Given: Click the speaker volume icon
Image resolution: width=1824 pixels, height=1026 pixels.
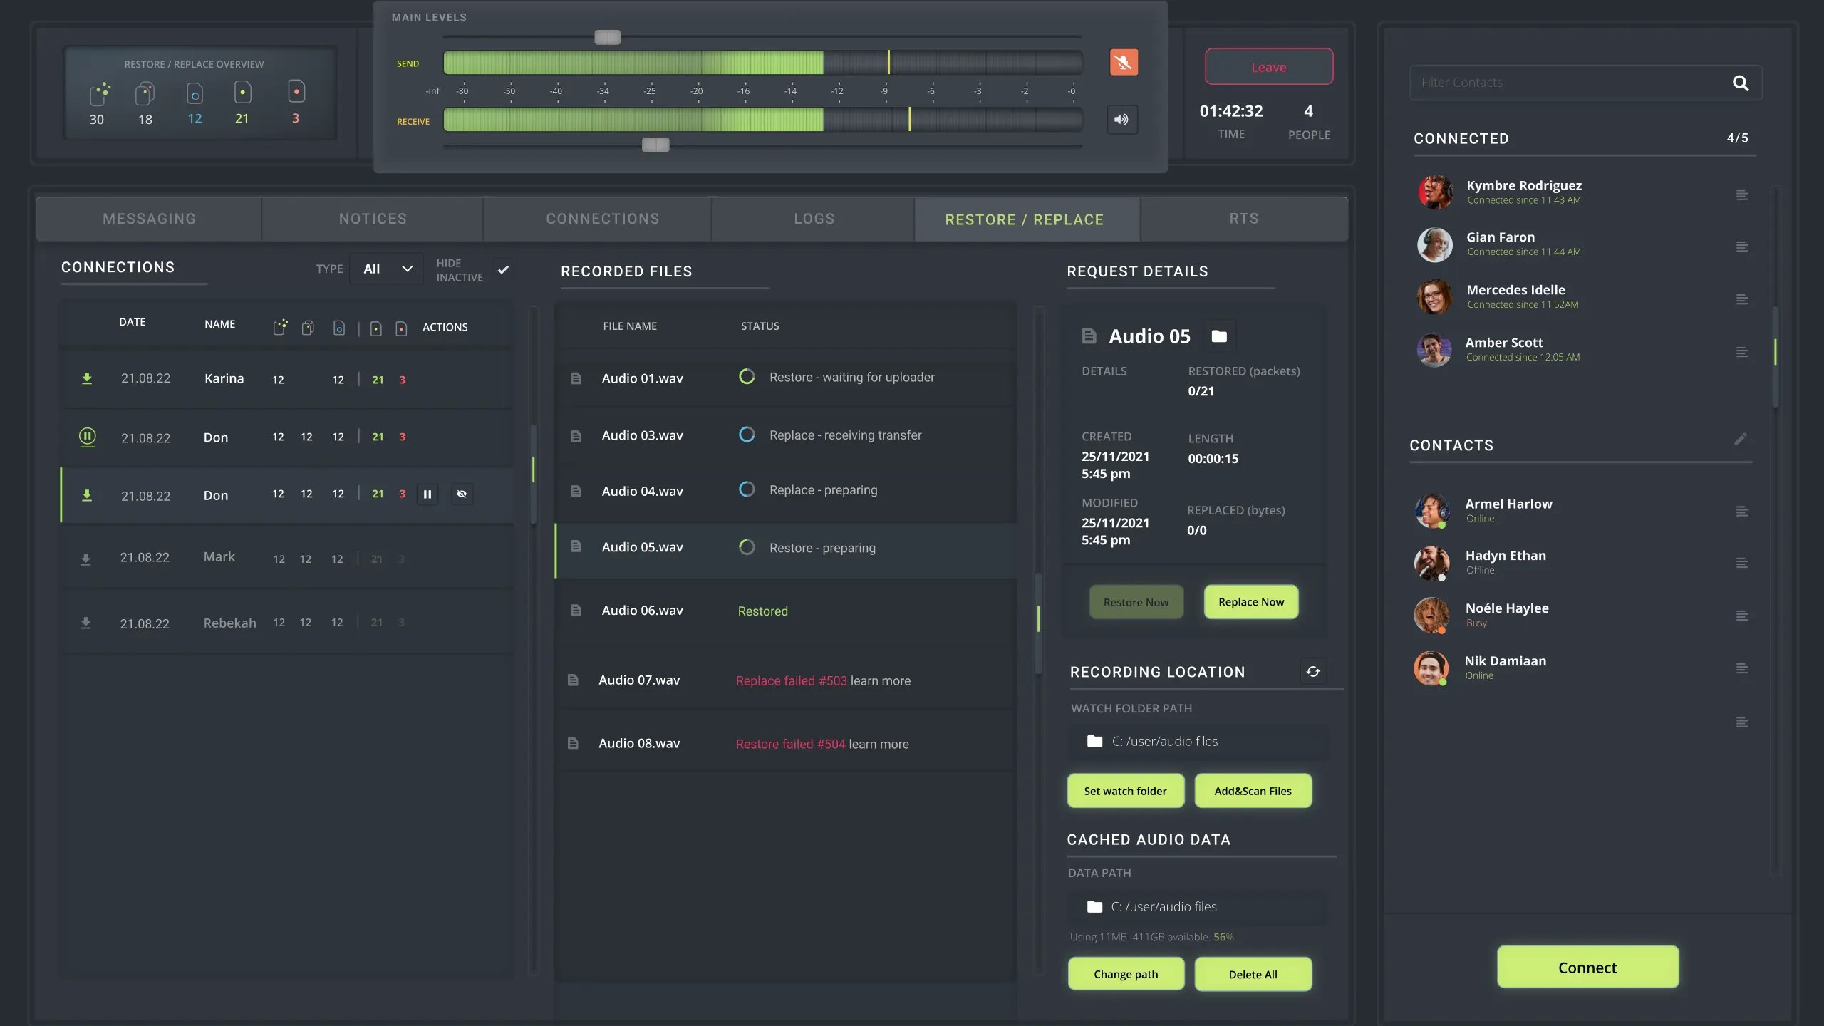Looking at the screenshot, I should (1121, 120).
